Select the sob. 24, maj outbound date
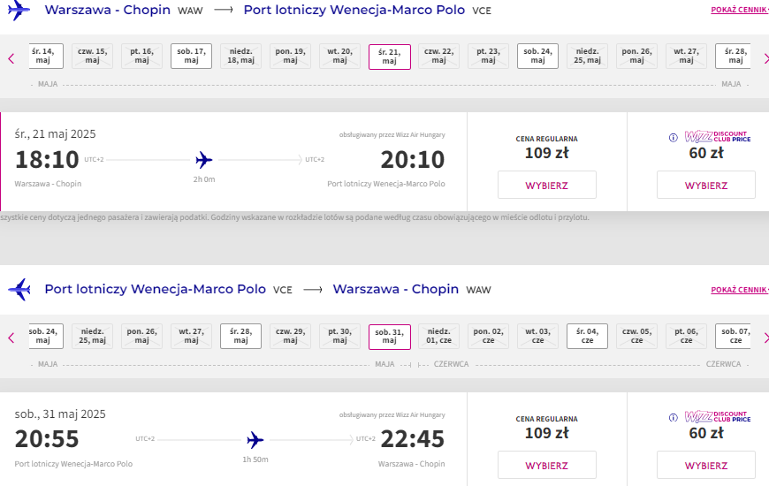This screenshot has height=486, width=769. (537, 56)
